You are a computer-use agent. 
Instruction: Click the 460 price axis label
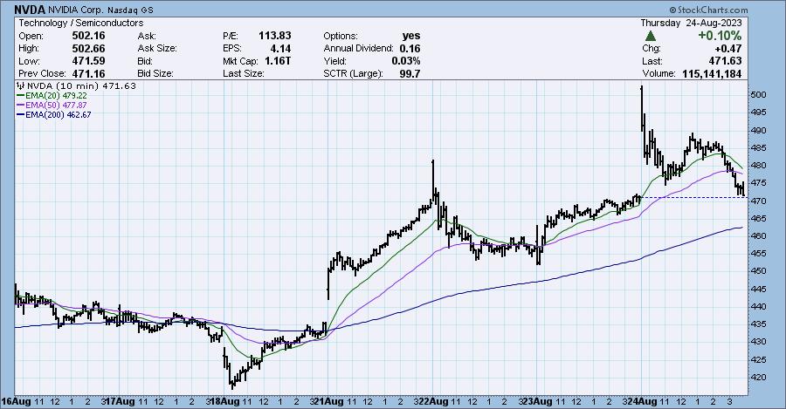point(758,235)
